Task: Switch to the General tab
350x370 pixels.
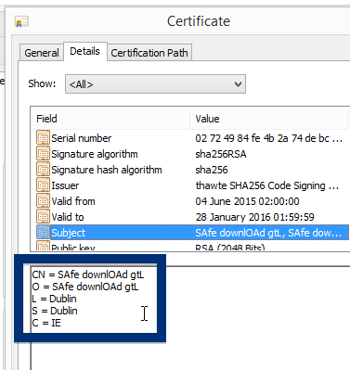Action: (x=42, y=53)
